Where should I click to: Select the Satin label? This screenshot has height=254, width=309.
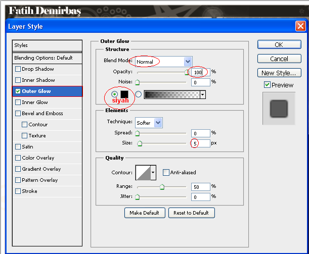[x=27, y=147]
